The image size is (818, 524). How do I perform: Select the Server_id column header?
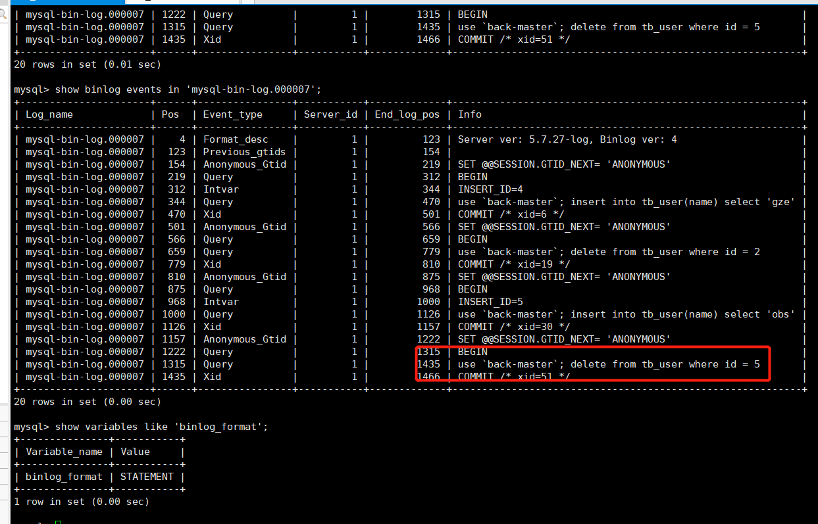click(x=330, y=114)
